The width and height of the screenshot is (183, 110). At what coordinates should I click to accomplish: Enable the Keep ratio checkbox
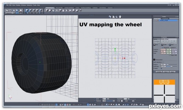click(x=170, y=55)
